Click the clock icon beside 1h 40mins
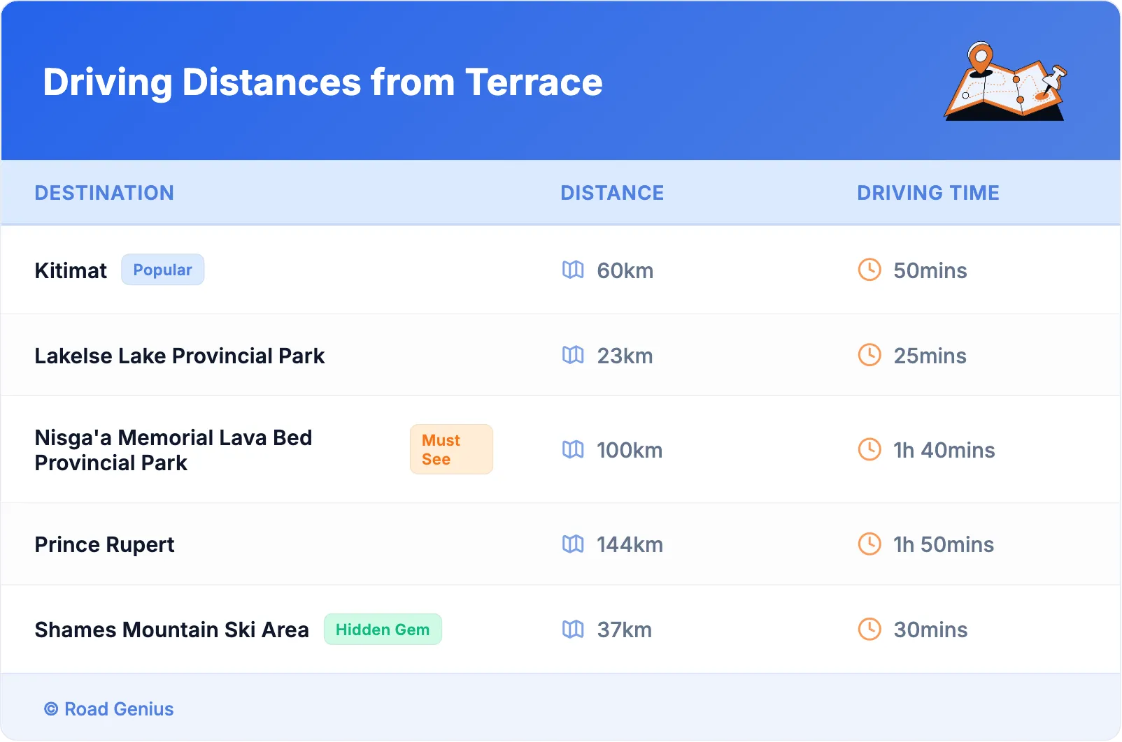This screenshot has height=742, width=1122. 869,449
